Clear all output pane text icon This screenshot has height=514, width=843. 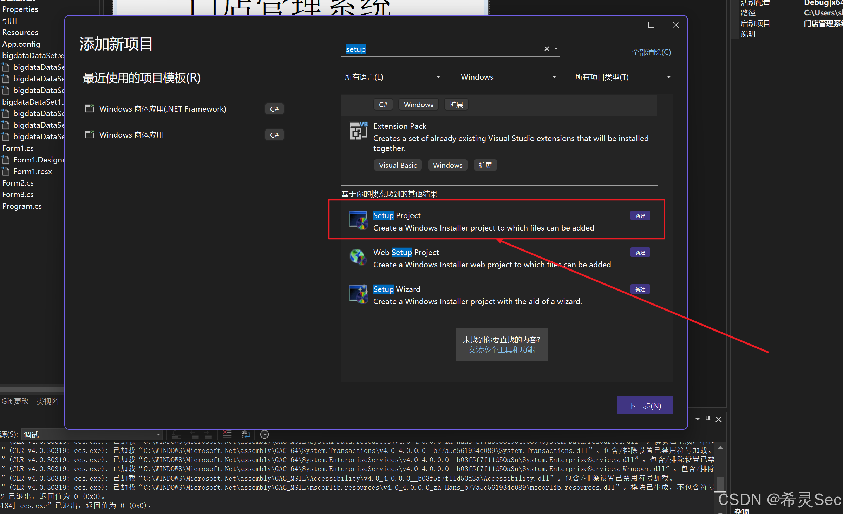click(x=227, y=434)
